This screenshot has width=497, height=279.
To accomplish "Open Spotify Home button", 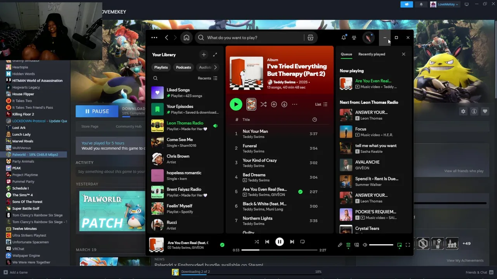I will tap(186, 38).
